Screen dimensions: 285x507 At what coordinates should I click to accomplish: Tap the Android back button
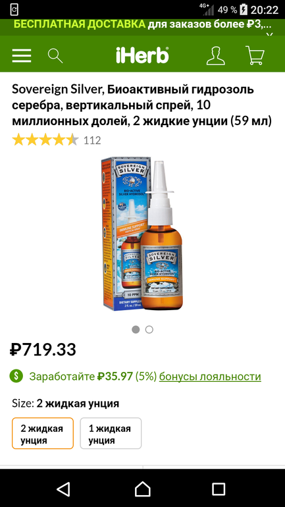click(63, 489)
